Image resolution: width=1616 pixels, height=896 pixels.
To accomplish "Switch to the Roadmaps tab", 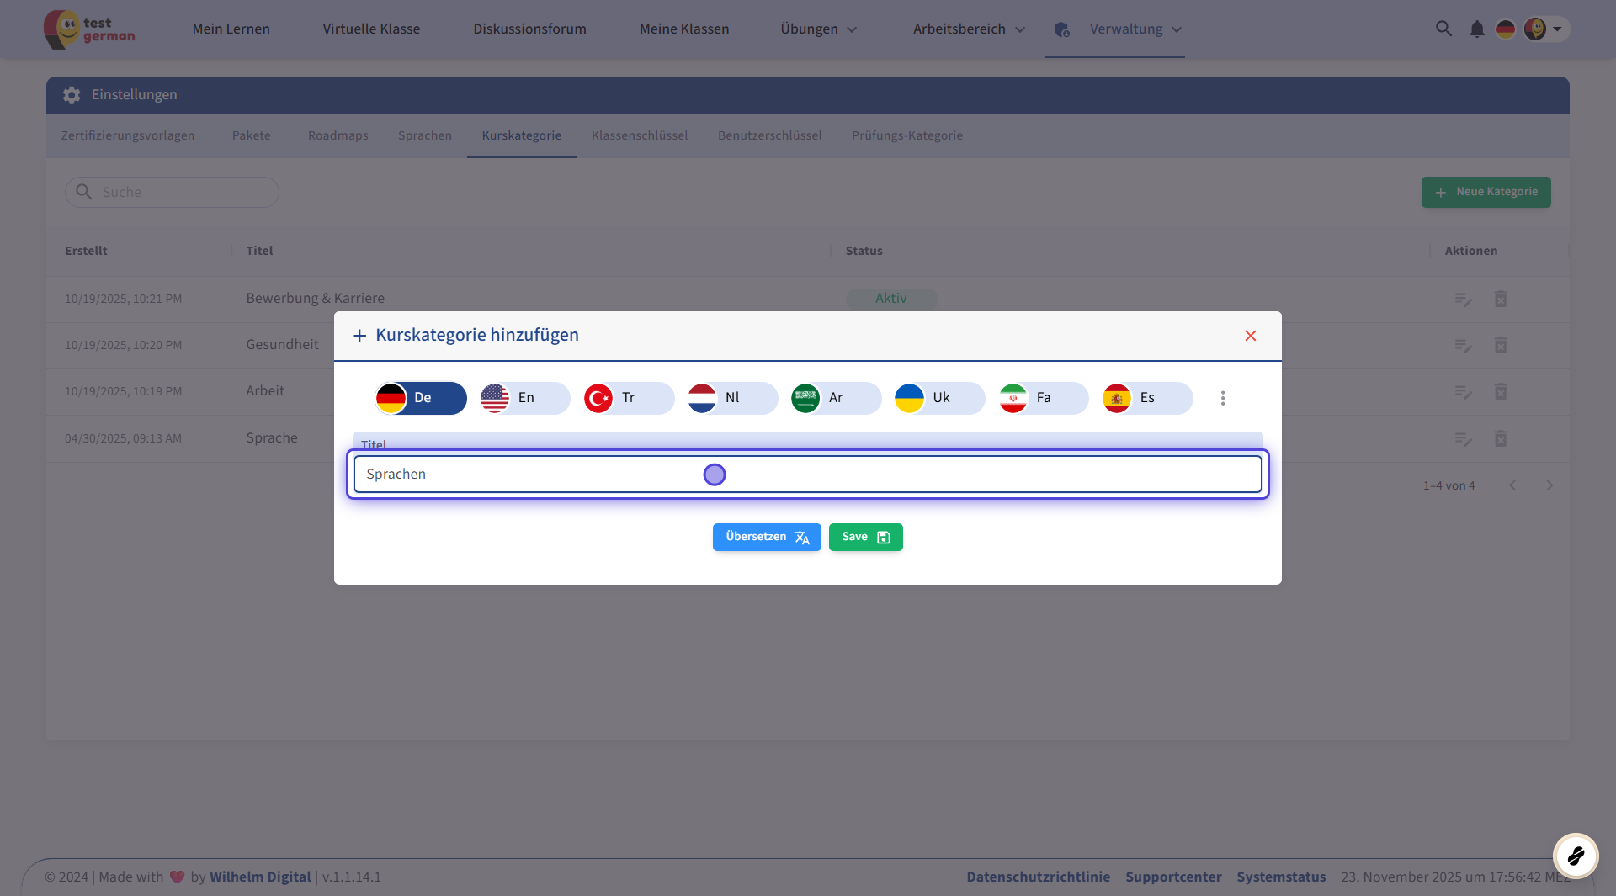I will [x=338, y=135].
